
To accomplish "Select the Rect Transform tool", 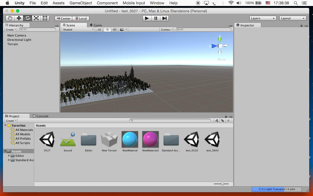I will pyautogui.click(x=45, y=18).
